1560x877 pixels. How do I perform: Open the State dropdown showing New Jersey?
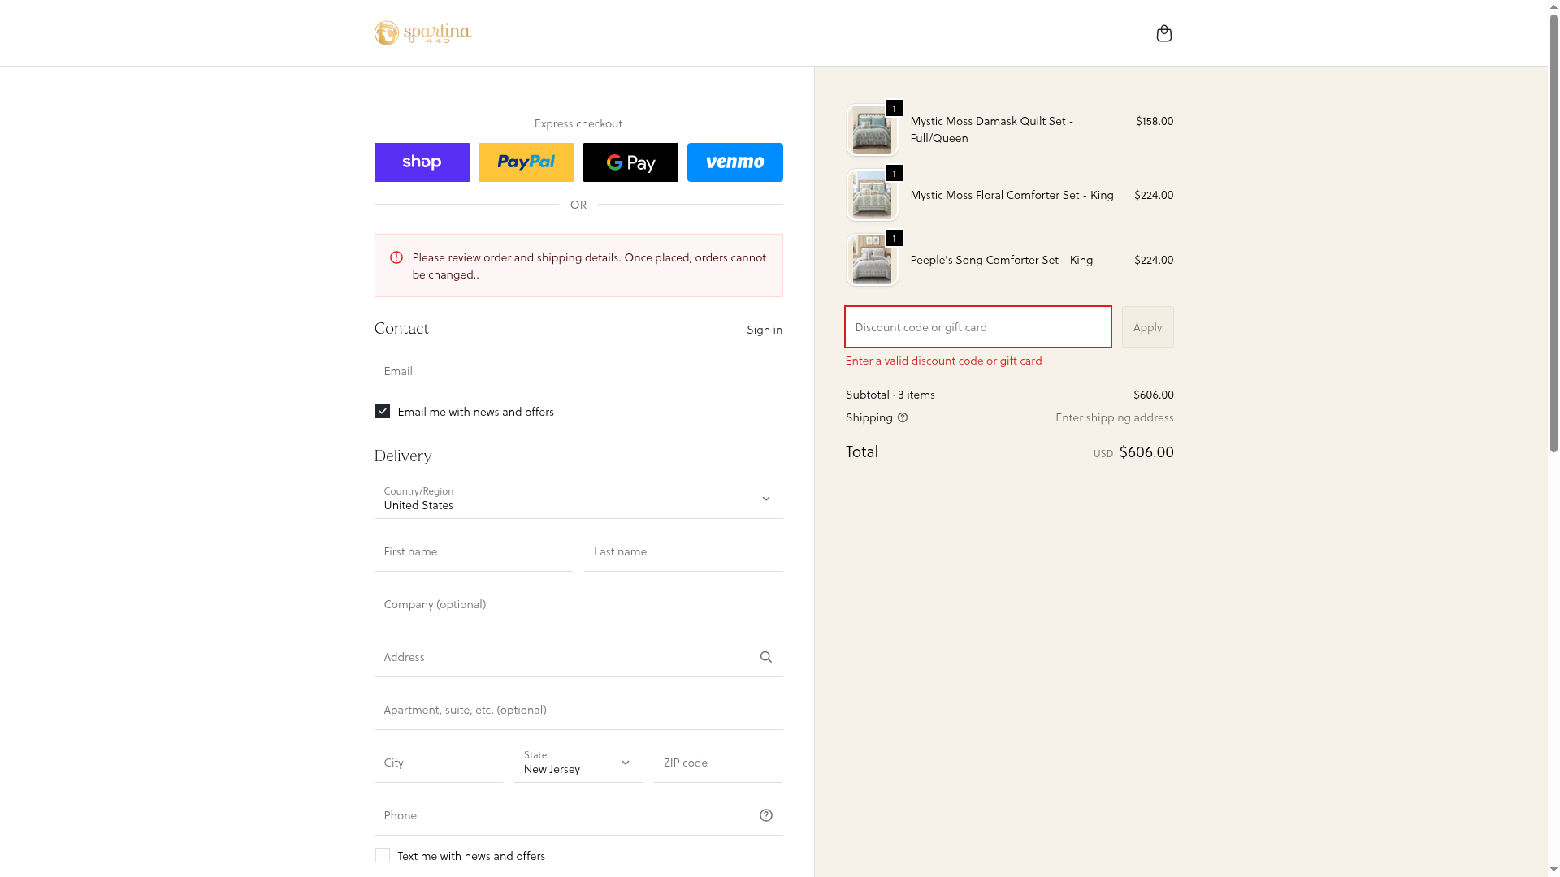(x=578, y=763)
